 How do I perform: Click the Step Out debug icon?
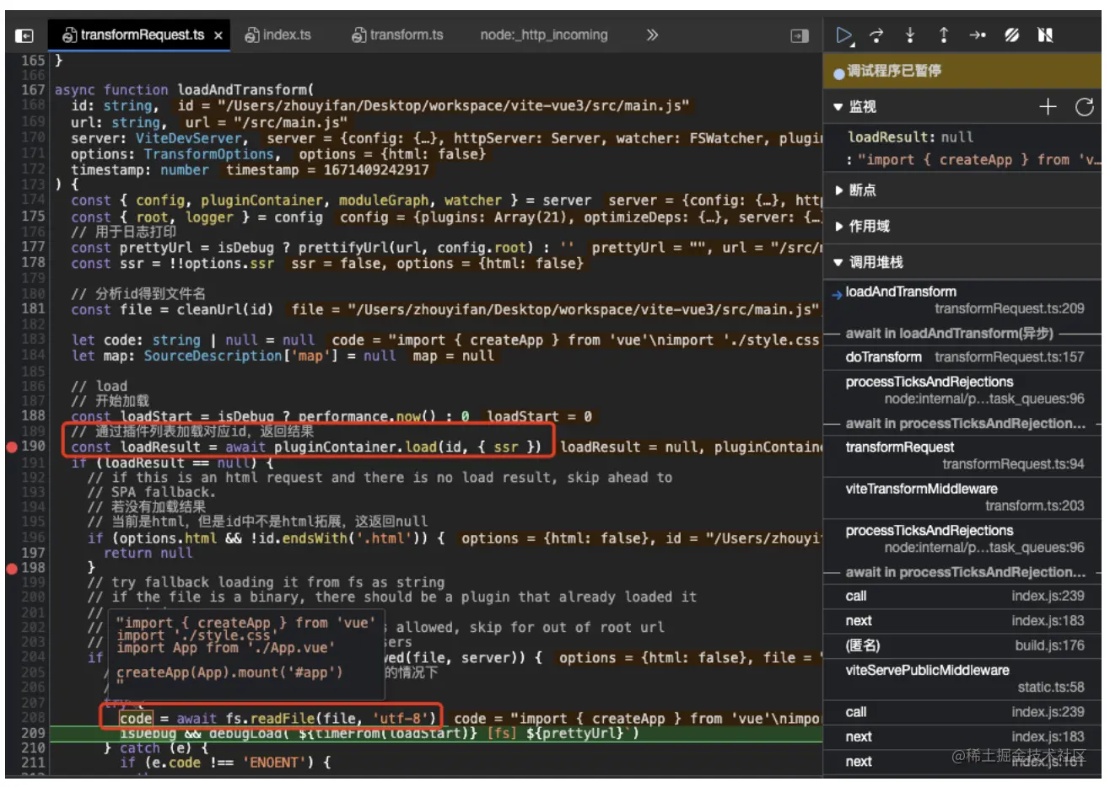pyautogui.click(x=943, y=35)
